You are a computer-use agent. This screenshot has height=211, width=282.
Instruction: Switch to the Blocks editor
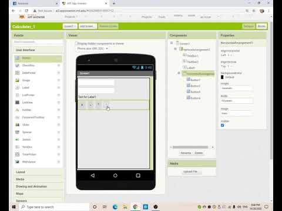261,26
